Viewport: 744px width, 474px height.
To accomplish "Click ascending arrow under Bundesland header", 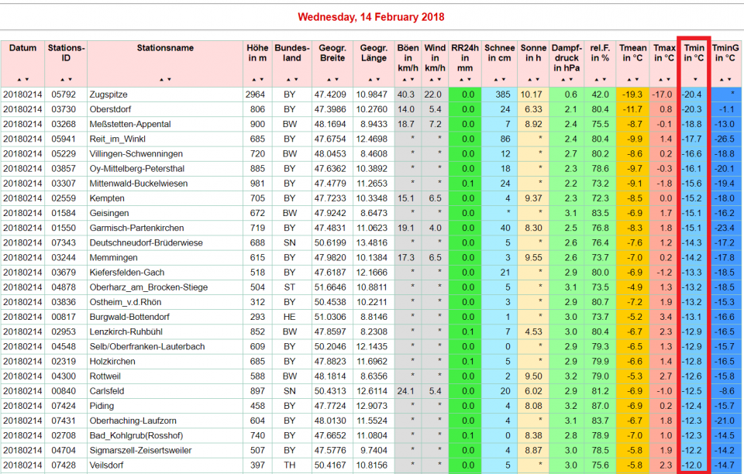I will tap(288, 80).
